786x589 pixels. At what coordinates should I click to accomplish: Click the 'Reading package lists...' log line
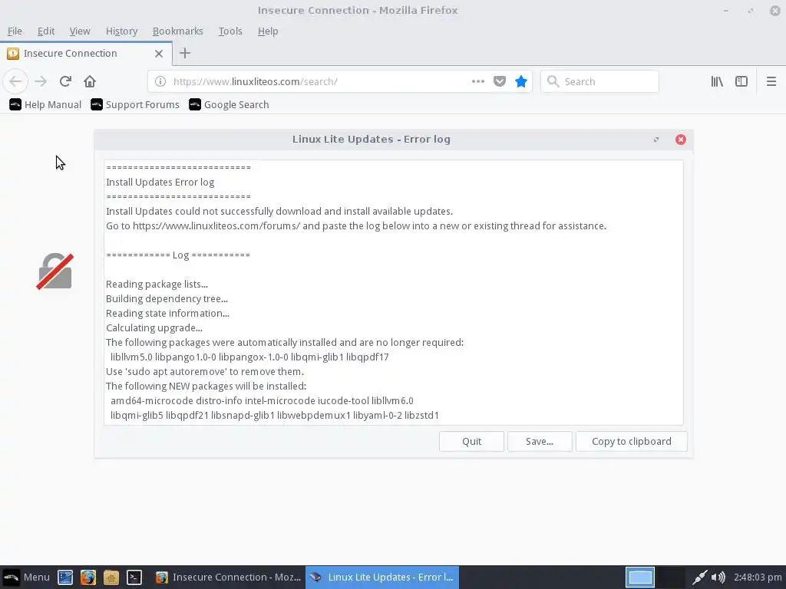(157, 284)
